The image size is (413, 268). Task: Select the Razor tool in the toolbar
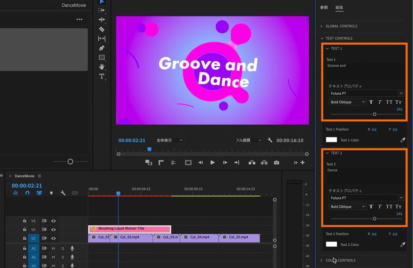pyautogui.click(x=102, y=29)
